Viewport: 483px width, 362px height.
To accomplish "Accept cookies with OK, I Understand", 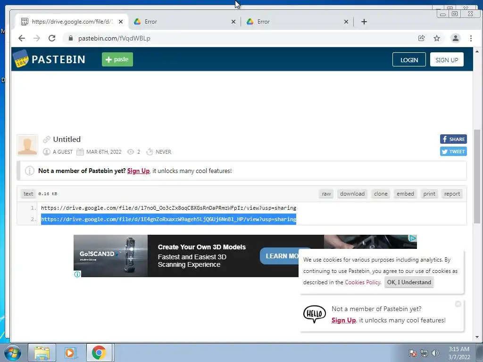I will pyautogui.click(x=409, y=282).
